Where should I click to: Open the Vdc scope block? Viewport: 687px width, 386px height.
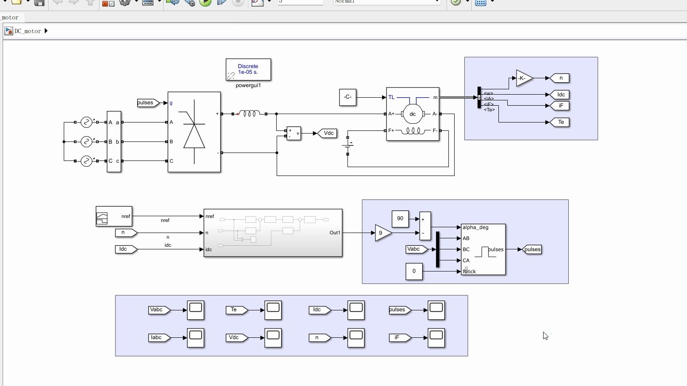(273, 338)
